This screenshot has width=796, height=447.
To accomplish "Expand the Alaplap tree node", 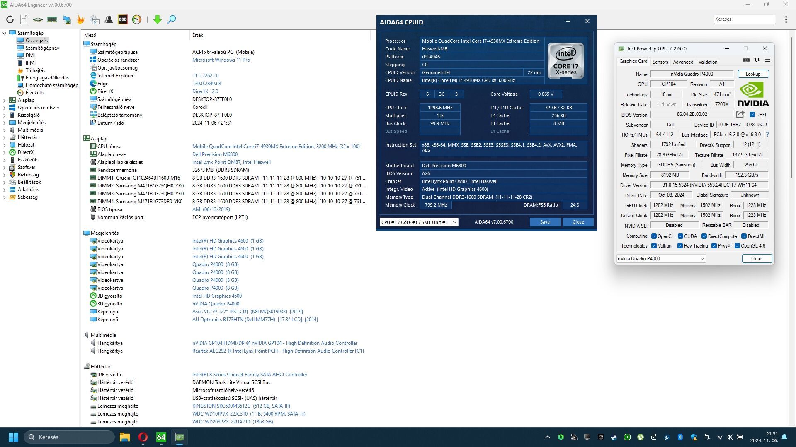I will tap(4, 100).
